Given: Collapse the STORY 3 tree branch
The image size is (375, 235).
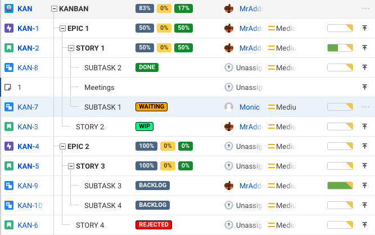Looking at the screenshot, I should [71, 166].
